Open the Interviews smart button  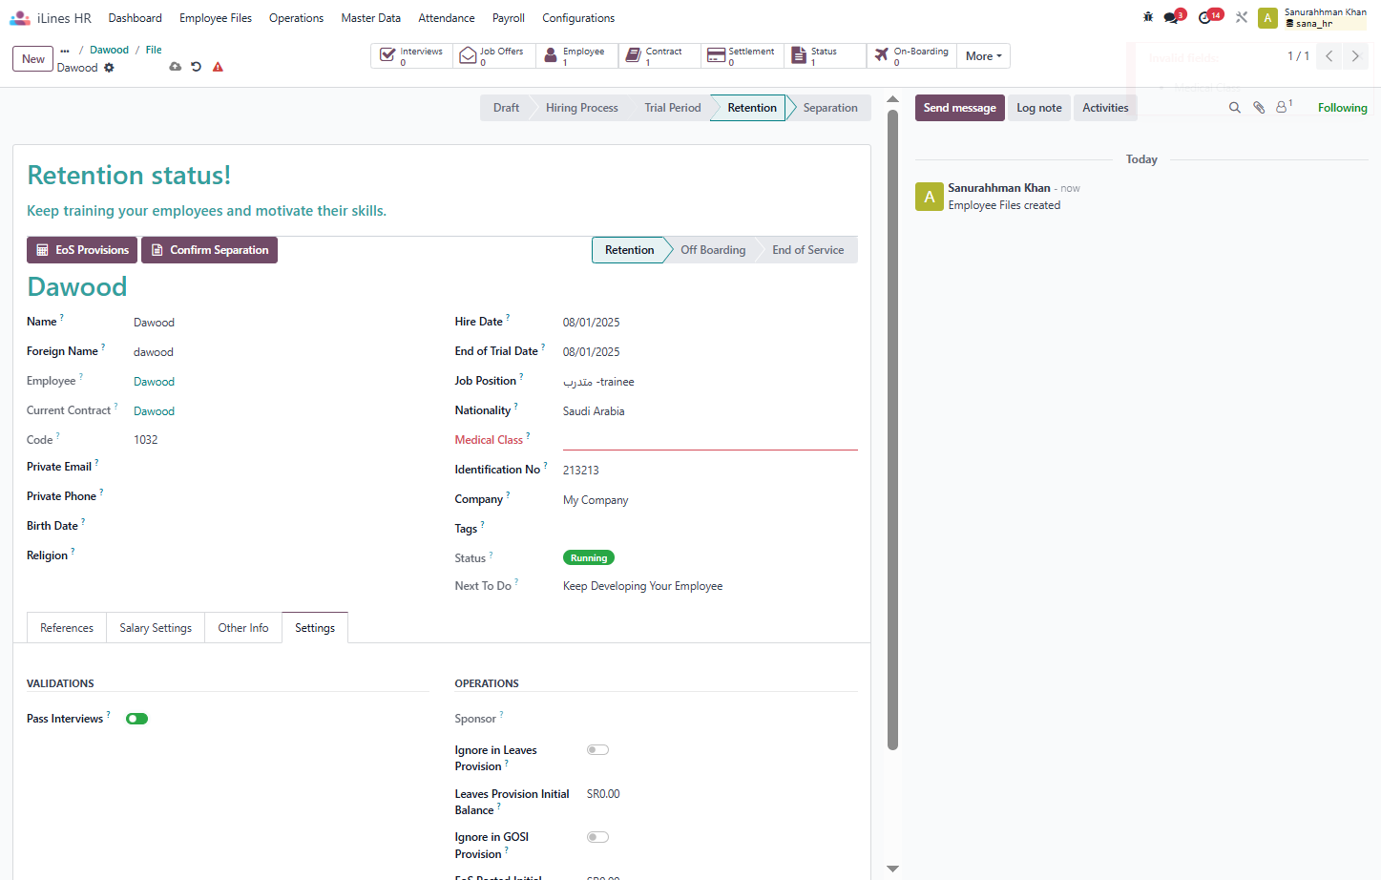pyautogui.click(x=411, y=56)
